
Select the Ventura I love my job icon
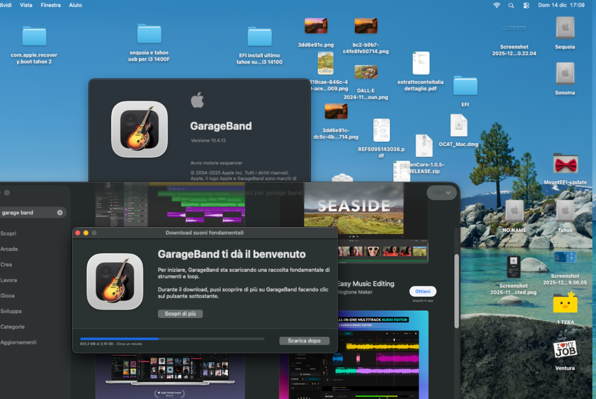[x=565, y=349]
